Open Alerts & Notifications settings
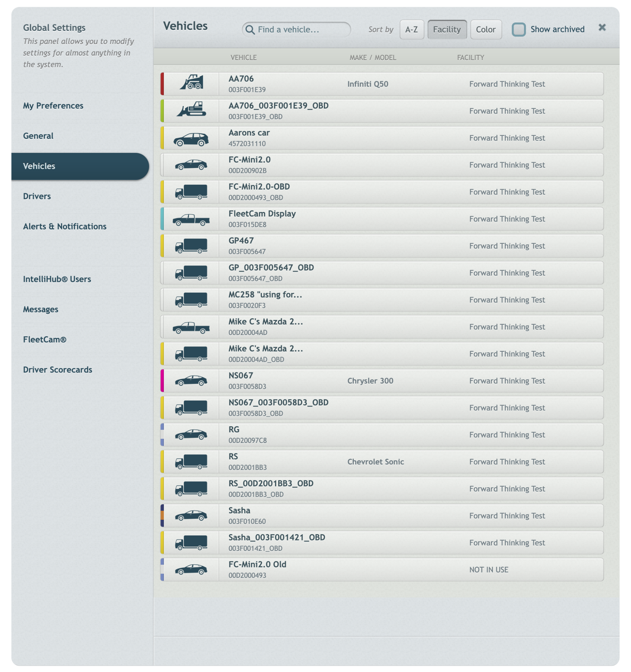Screen dimensions: 631x672 pyautogui.click(x=65, y=226)
